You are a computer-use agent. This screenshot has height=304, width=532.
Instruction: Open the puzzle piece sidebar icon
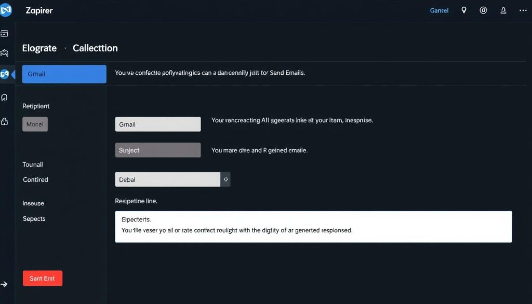(5, 122)
